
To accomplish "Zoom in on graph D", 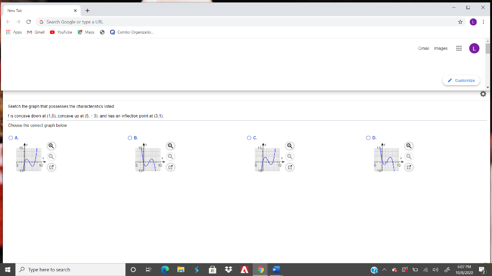I will point(408,145).
